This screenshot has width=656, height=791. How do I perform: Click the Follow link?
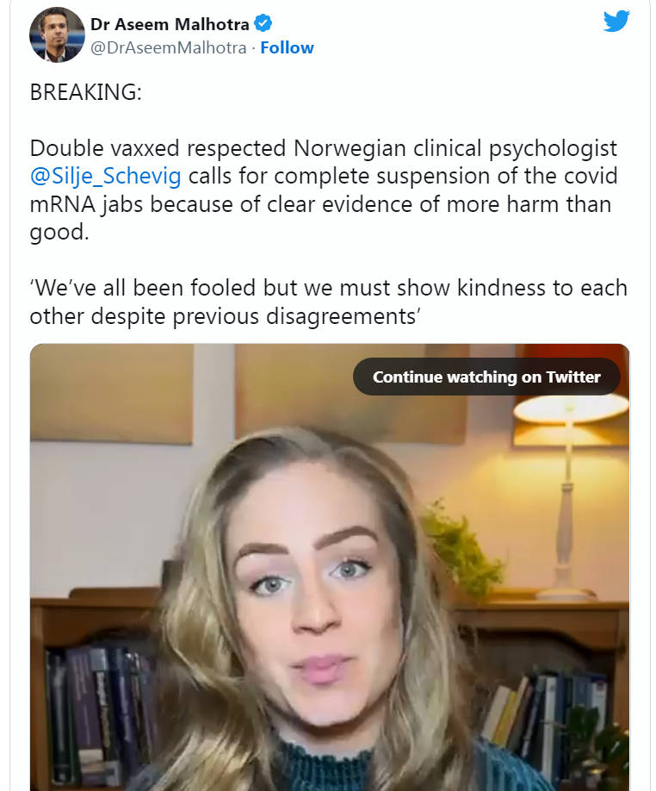(x=287, y=47)
